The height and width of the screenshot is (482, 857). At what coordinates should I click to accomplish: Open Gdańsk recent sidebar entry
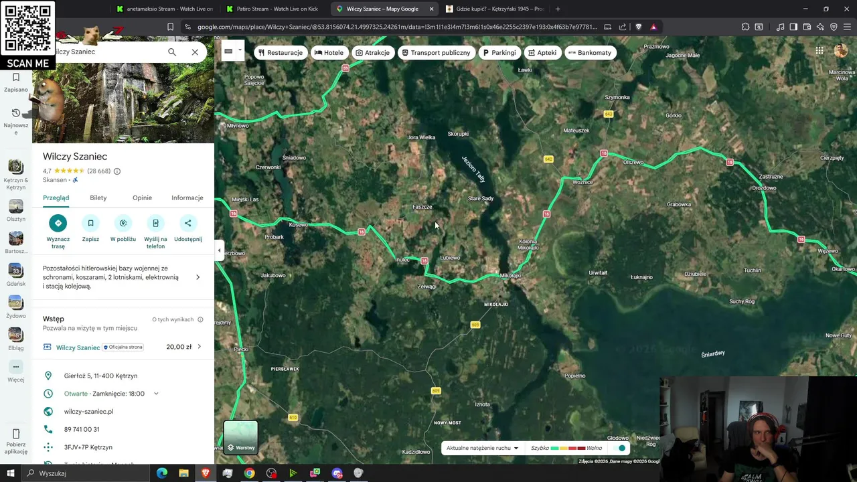[x=16, y=274]
